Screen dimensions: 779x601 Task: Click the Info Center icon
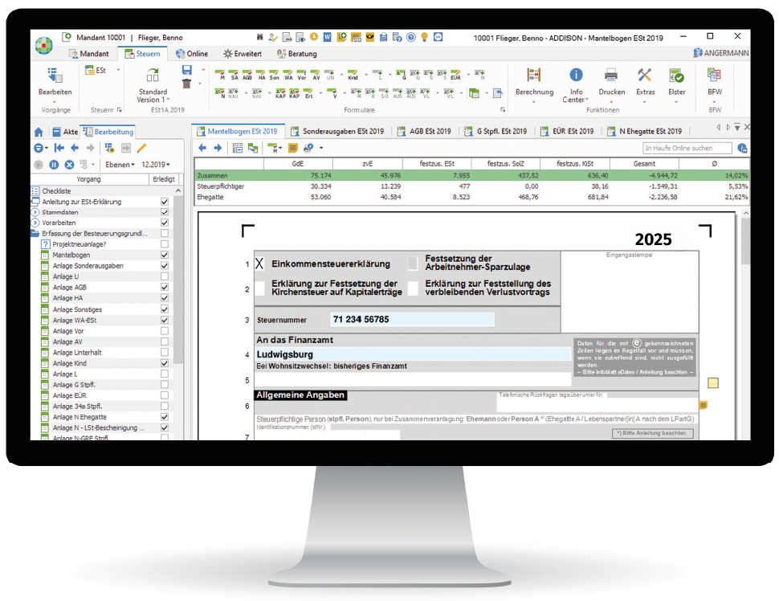(x=576, y=77)
